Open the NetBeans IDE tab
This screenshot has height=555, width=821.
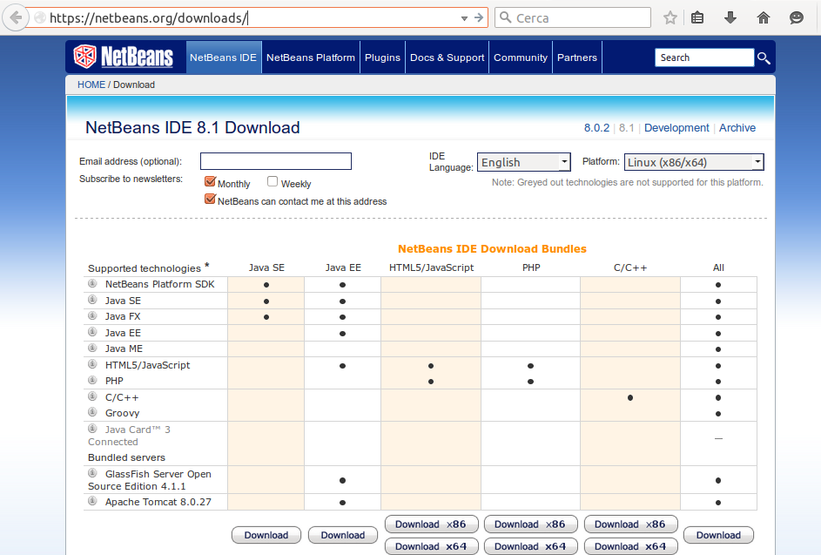pyautogui.click(x=223, y=58)
